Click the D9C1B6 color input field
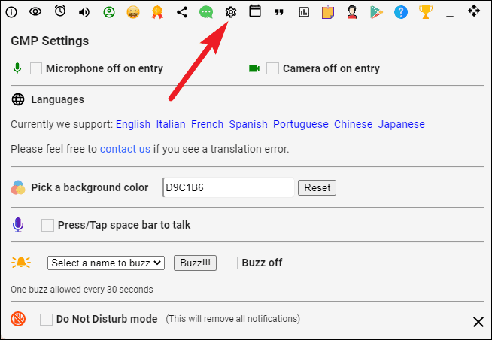The height and width of the screenshot is (340, 492). [x=228, y=187]
